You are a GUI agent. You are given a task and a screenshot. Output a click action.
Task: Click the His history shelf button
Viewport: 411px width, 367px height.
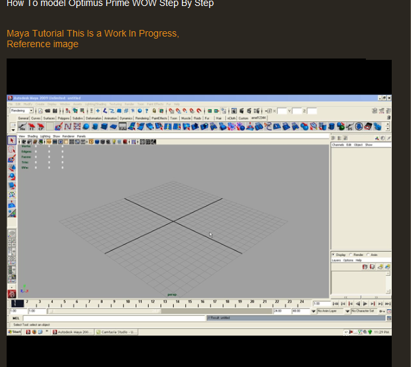[x=23, y=126]
